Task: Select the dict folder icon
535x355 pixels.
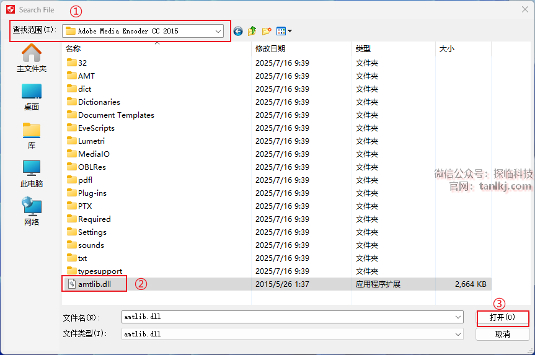Action: (72, 89)
